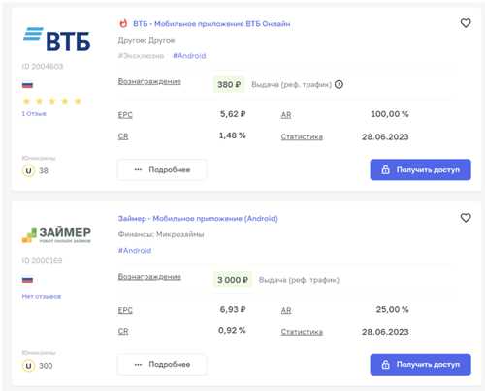Click the VTB bank logo
485x391 pixels.
click(x=57, y=40)
